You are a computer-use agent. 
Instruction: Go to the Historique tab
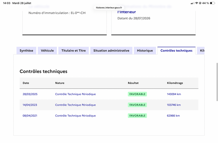[x=145, y=51]
